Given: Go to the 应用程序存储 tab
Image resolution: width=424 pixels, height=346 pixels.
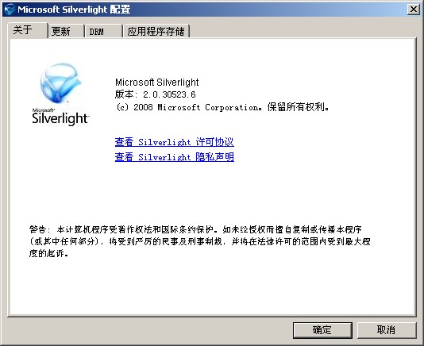Looking at the screenshot, I should [156, 32].
